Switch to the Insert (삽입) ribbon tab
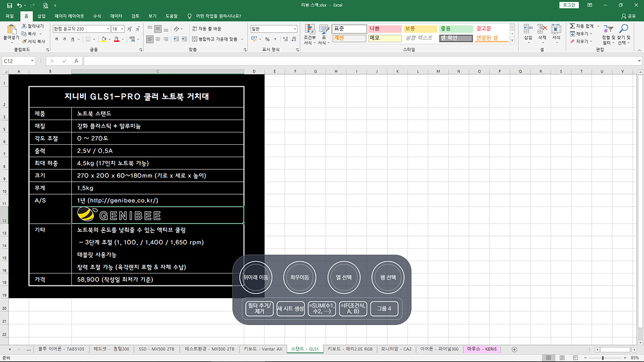The width and height of the screenshot is (644, 362). pos(42,16)
